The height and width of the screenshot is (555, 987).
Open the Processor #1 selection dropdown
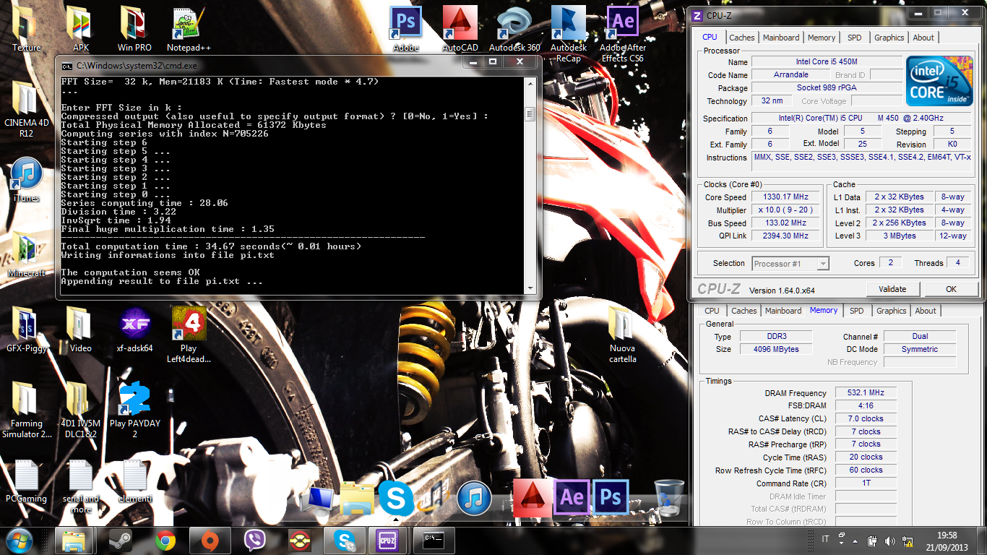790,264
